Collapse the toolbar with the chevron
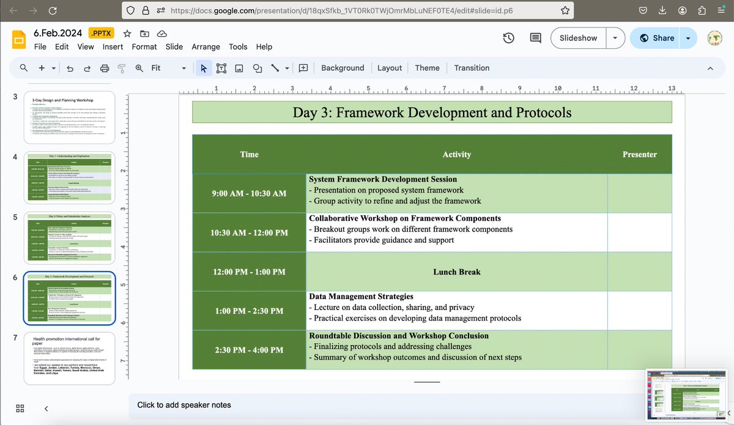The width and height of the screenshot is (734, 425). (x=710, y=68)
